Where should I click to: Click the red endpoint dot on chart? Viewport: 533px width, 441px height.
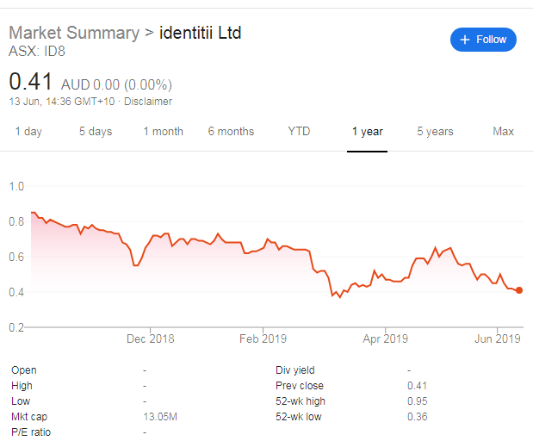click(x=519, y=290)
